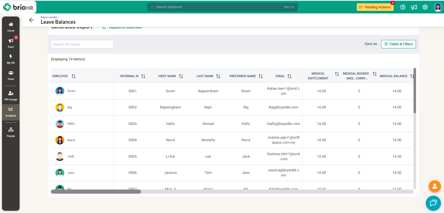Click the Report builder breadcrumb link
The height and width of the screenshot is (213, 444).
point(49,17)
